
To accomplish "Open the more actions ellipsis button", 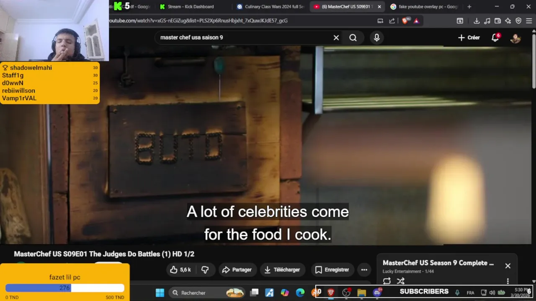I will click(364, 270).
